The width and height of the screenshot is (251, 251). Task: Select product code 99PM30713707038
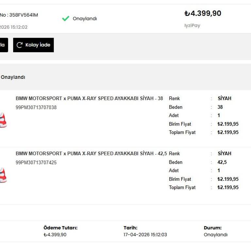36,108
